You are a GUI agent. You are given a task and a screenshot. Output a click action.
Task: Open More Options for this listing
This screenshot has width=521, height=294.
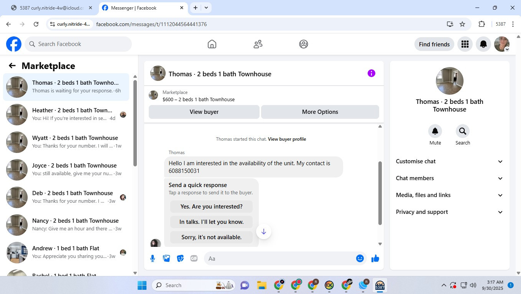pos(320,112)
